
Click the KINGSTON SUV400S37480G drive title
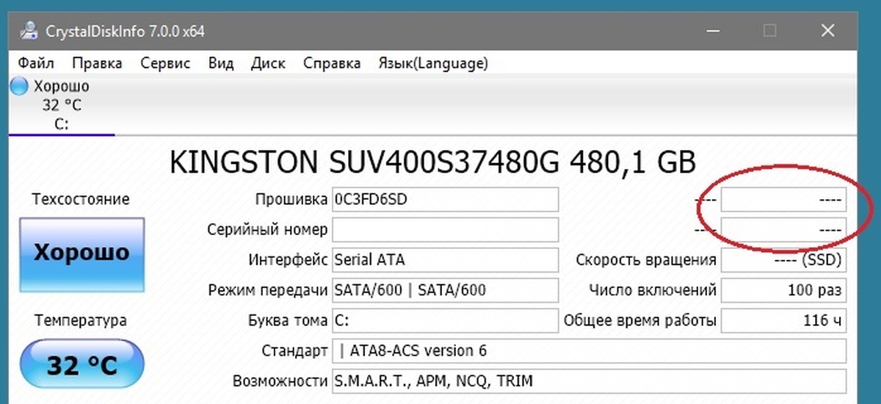432,162
